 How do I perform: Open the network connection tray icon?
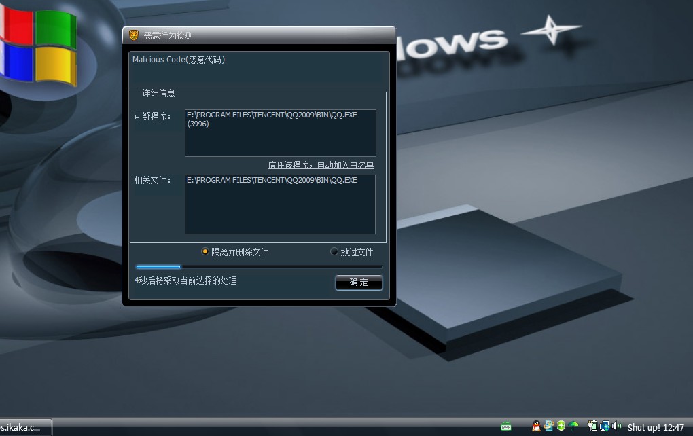click(x=604, y=426)
